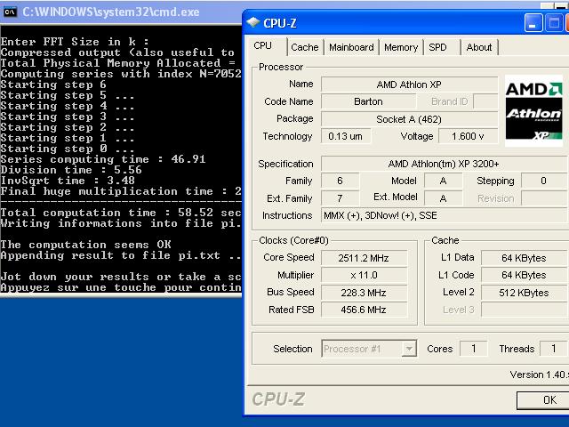Click the Package value Socket A (462)
569x427 pixels.
(x=409, y=119)
